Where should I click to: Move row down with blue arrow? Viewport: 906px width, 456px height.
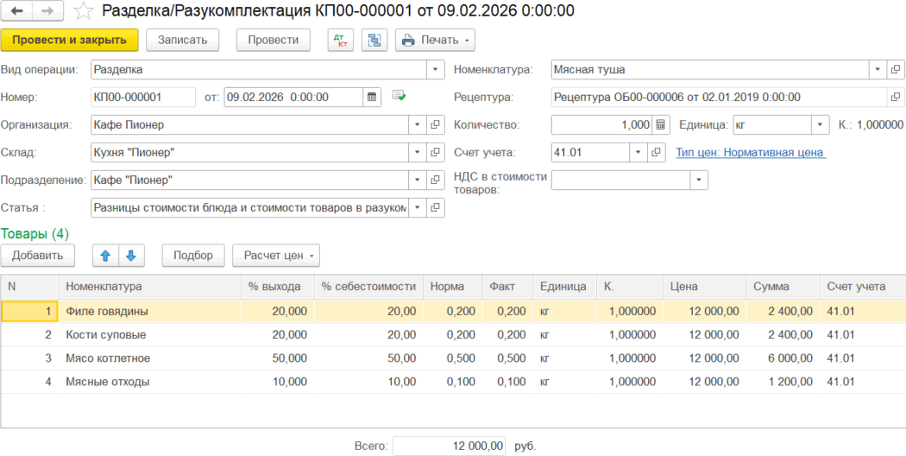[131, 256]
